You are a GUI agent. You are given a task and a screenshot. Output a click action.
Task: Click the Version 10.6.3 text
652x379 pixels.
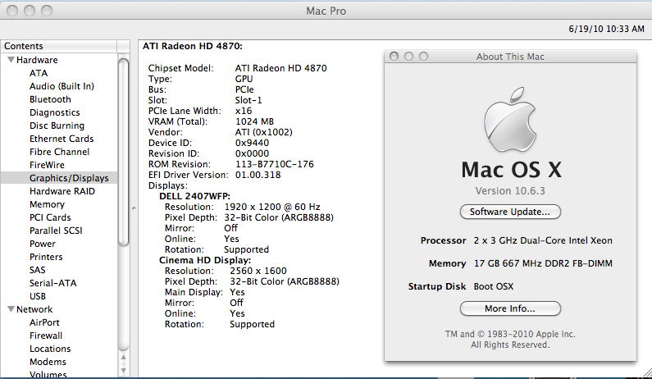pos(510,191)
